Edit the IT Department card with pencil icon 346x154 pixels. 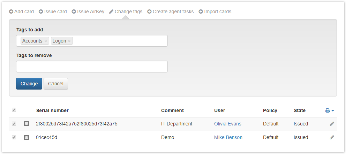[332, 124]
